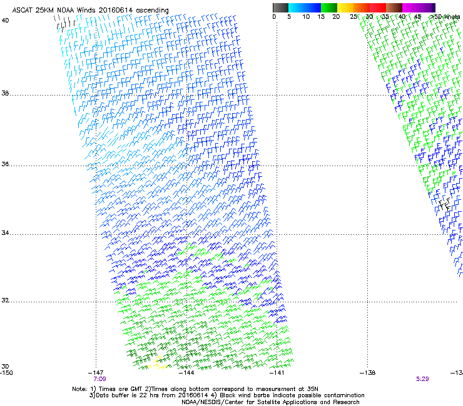Click the '25' label under the color bar
This screenshot has height=406, width=463.
pyautogui.click(x=354, y=17)
